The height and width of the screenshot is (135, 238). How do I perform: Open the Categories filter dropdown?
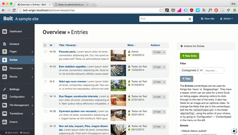point(190,70)
